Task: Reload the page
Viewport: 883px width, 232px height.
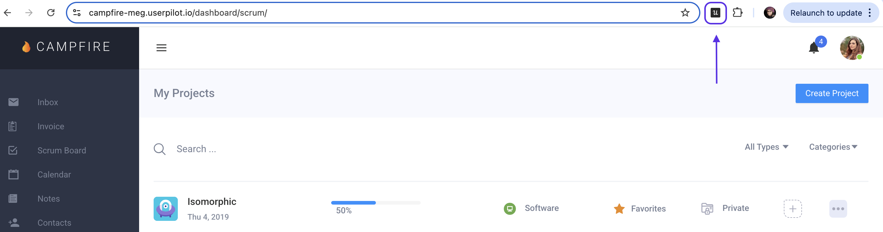Action: (51, 13)
